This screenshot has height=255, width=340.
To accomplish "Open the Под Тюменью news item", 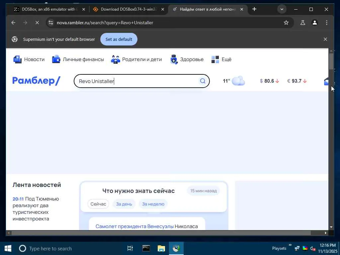I will (36, 209).
